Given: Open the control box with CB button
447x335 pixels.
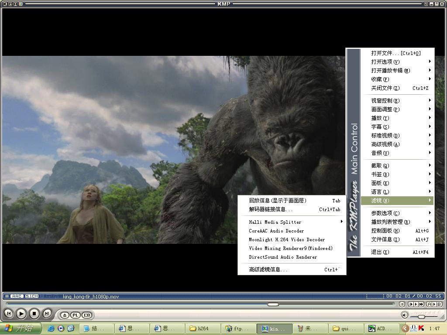Looking at the screenshot, I should click(87, 315).
